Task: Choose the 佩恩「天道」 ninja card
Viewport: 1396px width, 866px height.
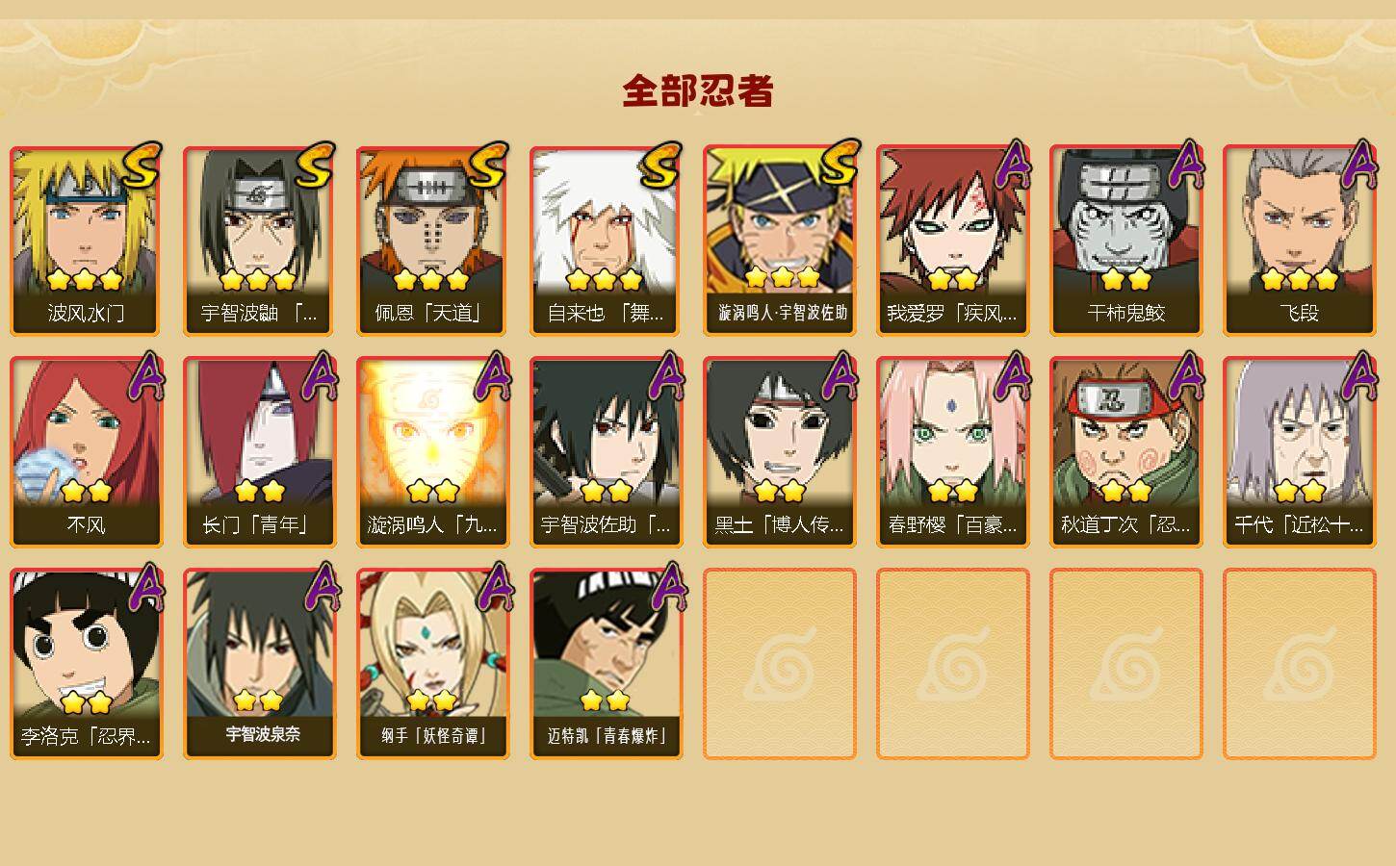Action: tap(433, 241)
